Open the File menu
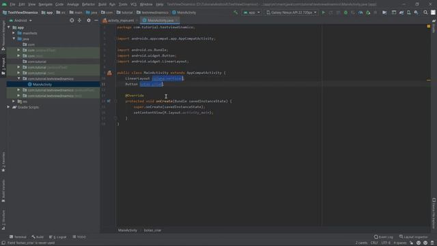This screenshot has height=246, width=437. point(12,5)
